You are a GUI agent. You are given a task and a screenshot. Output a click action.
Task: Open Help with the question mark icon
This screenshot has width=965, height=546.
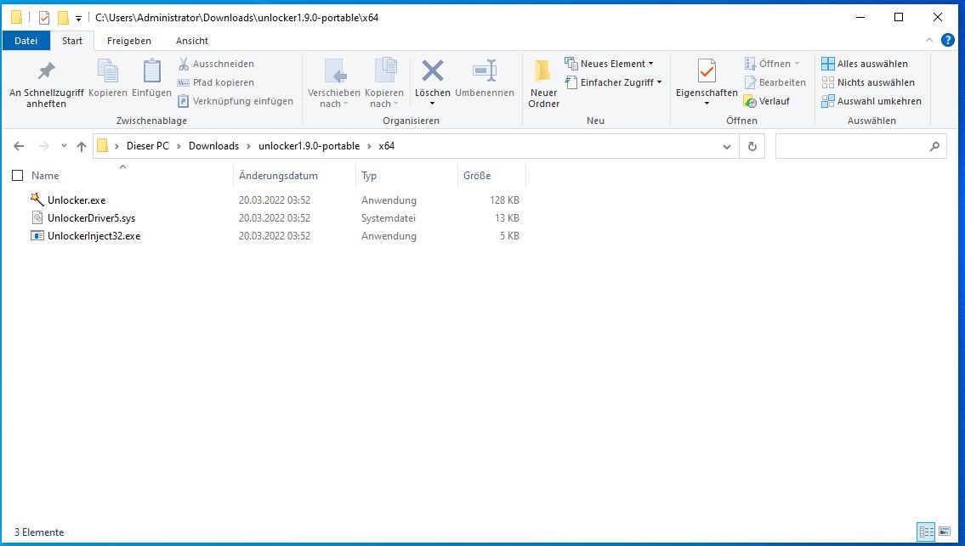pyautogui.click(x=948, y=41)
